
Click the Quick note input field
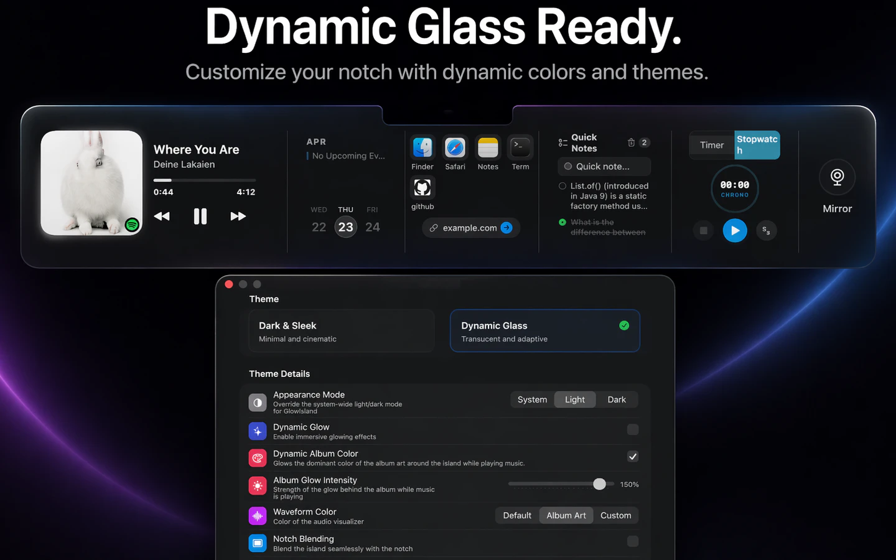[x=604, y=166]
